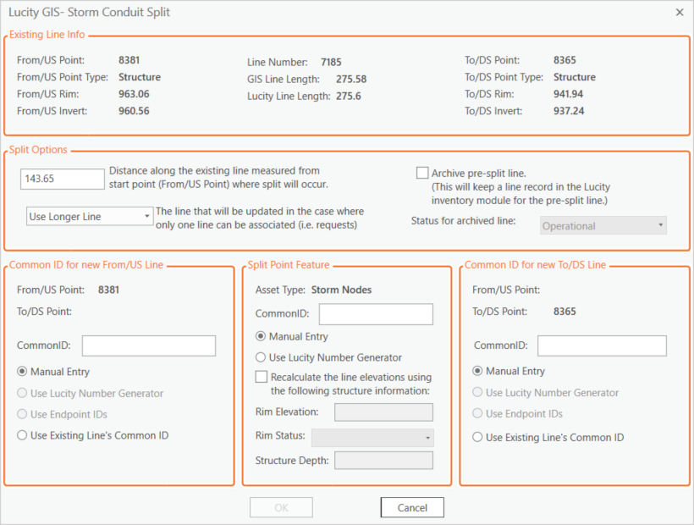The image size is (694, 525).
Task: Click GIS Line Length value 275.58
Action: point(351,80)
